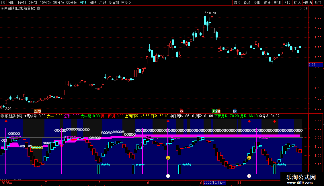Click the 标记 mark button

[x=297, y=3]
